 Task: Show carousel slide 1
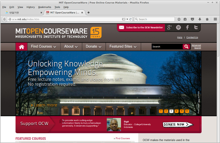[x=161, y=111]
